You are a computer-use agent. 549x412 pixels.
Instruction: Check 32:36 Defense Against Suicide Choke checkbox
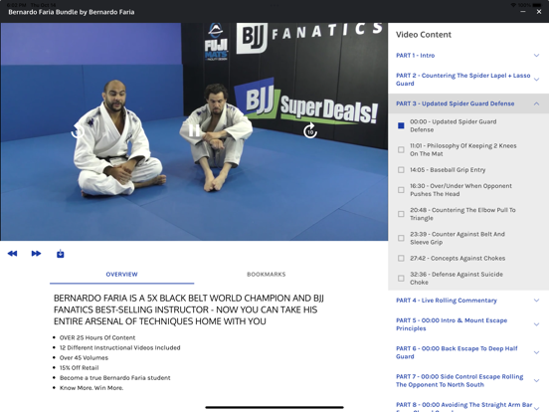coord(401,279)
